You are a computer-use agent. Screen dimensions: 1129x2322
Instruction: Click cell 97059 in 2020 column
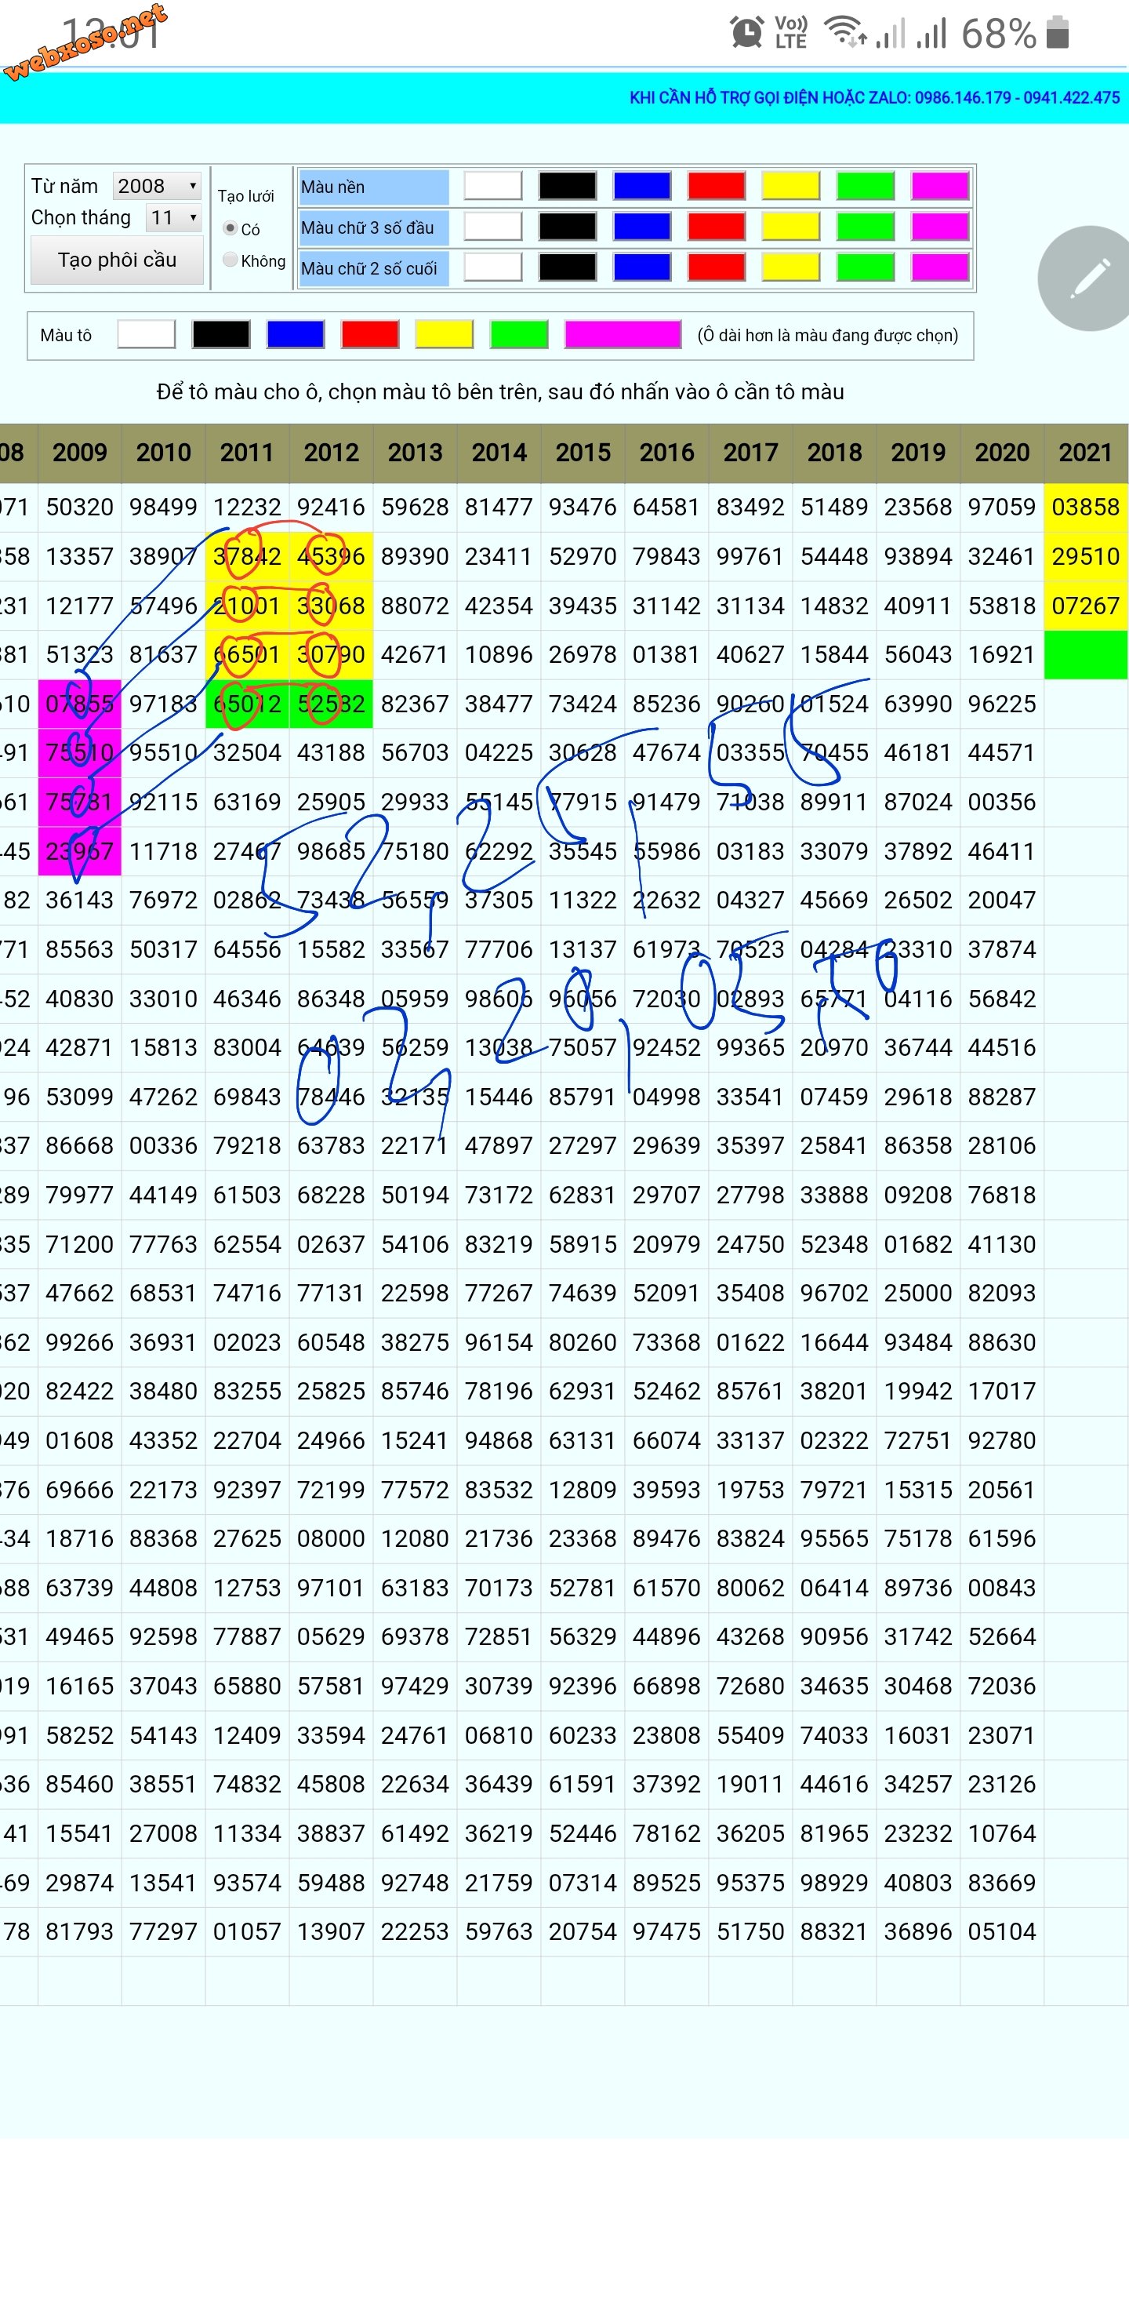coord(1002,507)
